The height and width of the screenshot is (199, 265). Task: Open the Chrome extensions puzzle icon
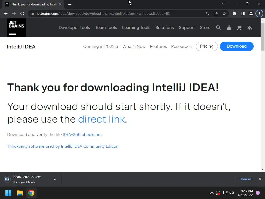[234, 13]
